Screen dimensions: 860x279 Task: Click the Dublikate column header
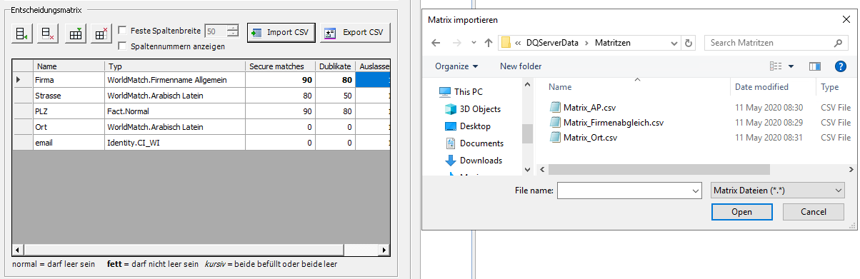(335, 66)
